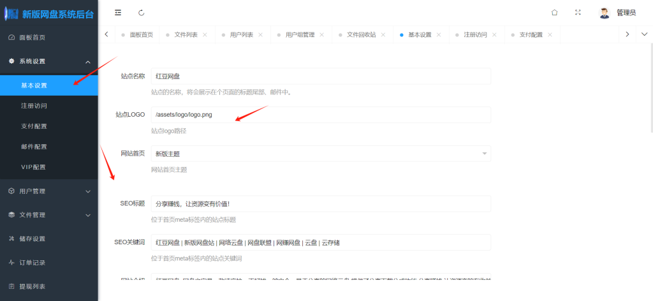Image resolution: width=653 pixels, height=301 pixels.
Task: Click the icon beside 储存设置
Action: pyautogui.click(x=11, y=239)
